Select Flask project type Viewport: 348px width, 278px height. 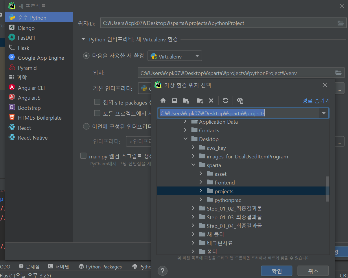click(x=39, y=48)
